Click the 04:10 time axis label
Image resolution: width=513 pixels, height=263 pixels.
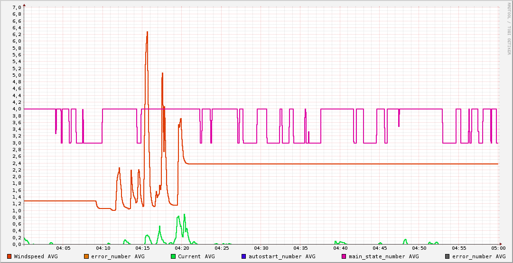click(x=103, y=248)
